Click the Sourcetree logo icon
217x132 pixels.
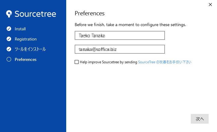(9, 14)
